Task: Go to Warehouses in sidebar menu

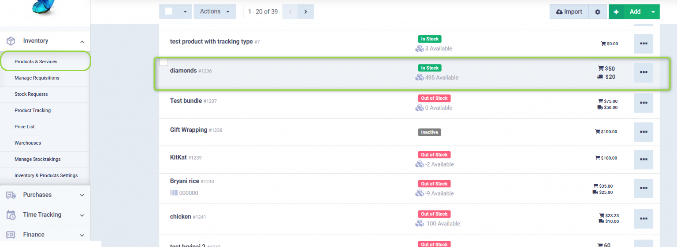Action: point(28,143)
